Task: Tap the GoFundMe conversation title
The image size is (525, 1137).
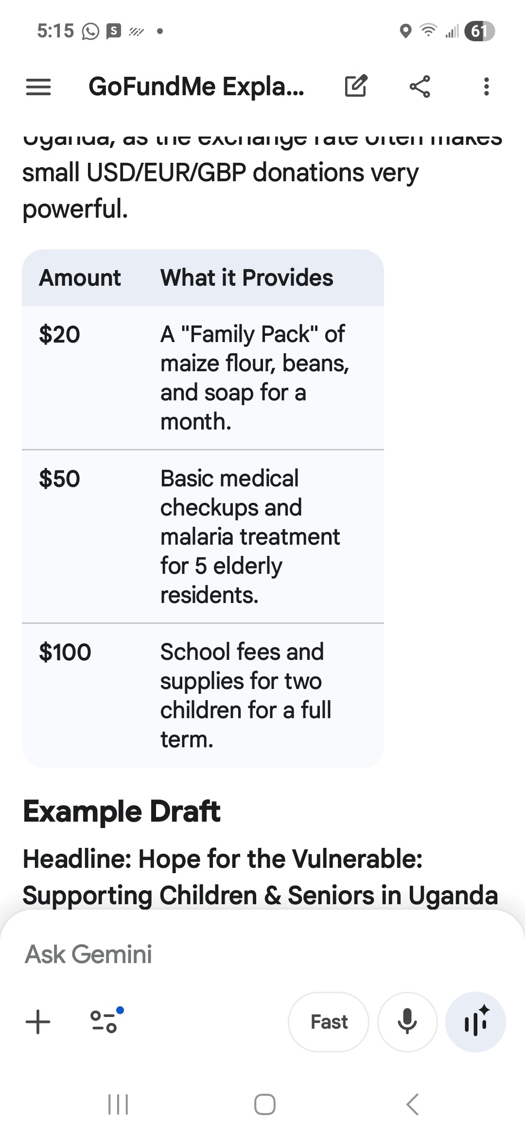Action: [196, 87]
